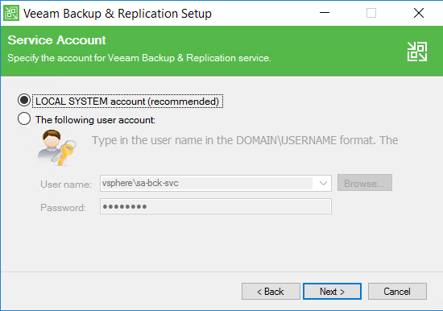
Task: Cancel the Veeam setup wizard
Action: pyautogui.click(x=397, y=291)
